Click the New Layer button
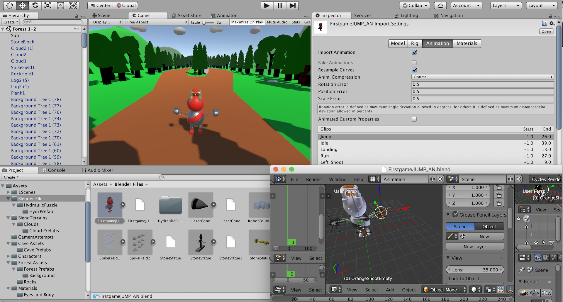563x302 pixels. 475,247
